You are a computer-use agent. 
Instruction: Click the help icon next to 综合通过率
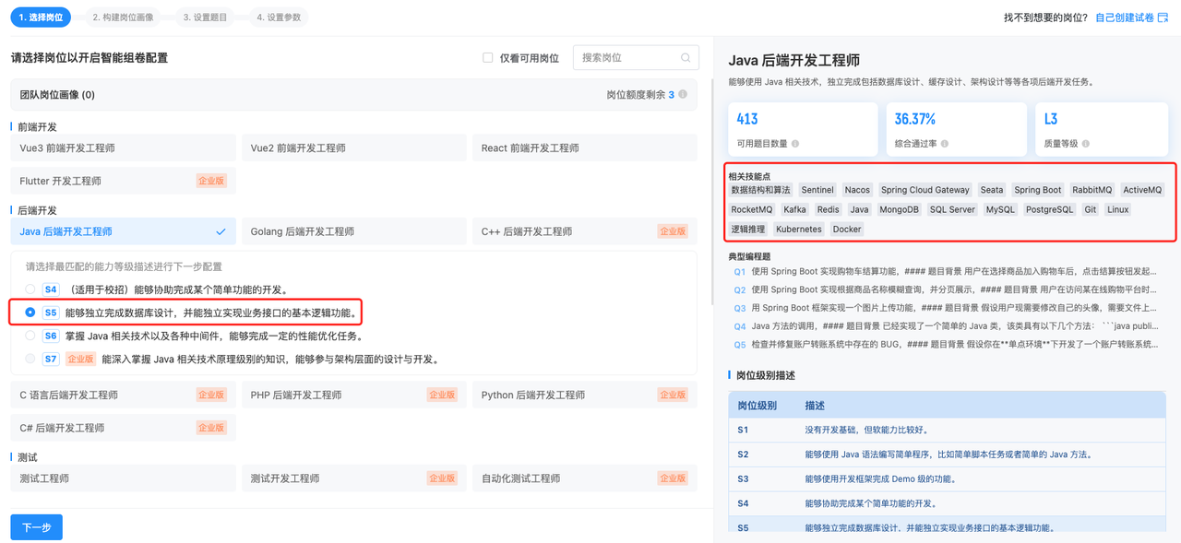click(943, 144)
